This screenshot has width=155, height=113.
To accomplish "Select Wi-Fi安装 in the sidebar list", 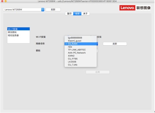I will click(x=19, y=29).
